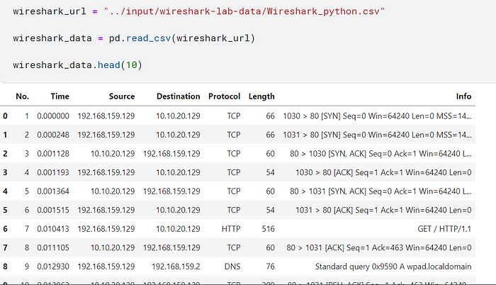The height and width of the screenshot is (285, 496).
Task: Click length value 66 in row 1
Action: (x=270, y=135)
